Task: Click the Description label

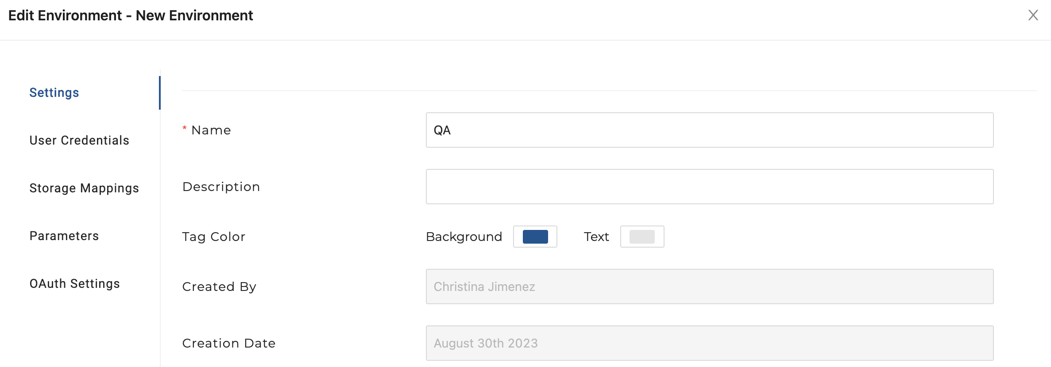Action: click(221, 187)
